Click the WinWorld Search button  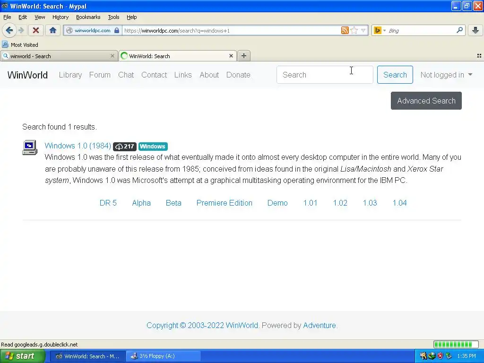click(x=395, y=75)
